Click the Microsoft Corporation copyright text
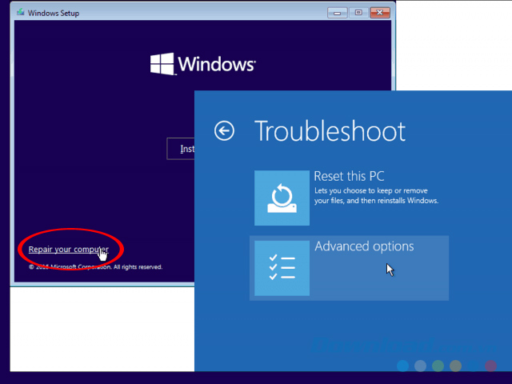The height and width of the screenshot is (384, 512). click(x=95, y=266)
